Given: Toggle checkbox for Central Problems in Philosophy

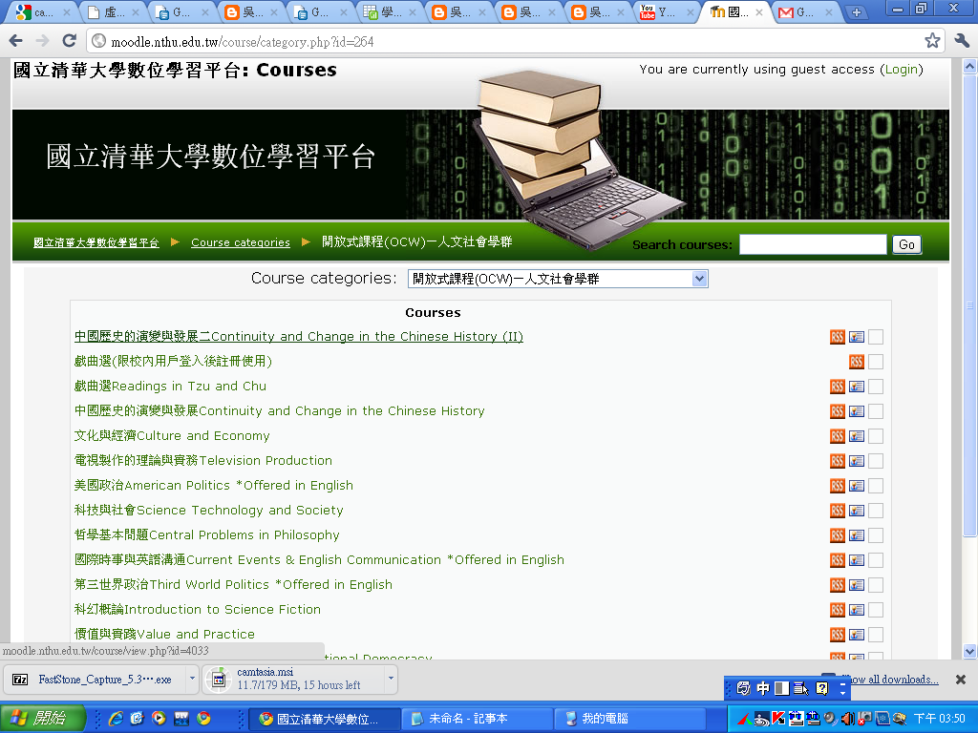Looking at the screenshot, I should click(876, 535).
